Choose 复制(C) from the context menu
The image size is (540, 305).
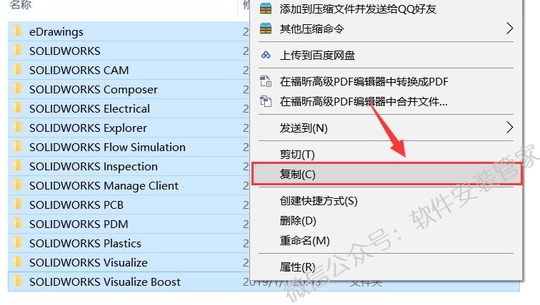pyautogui.click(x=298, y=174)
